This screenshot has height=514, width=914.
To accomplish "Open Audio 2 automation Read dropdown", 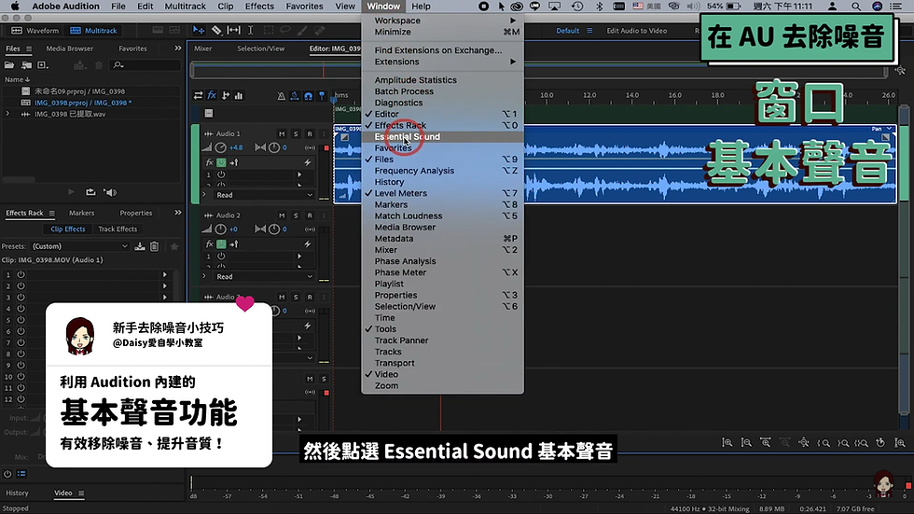I will (x=264, y=277).
